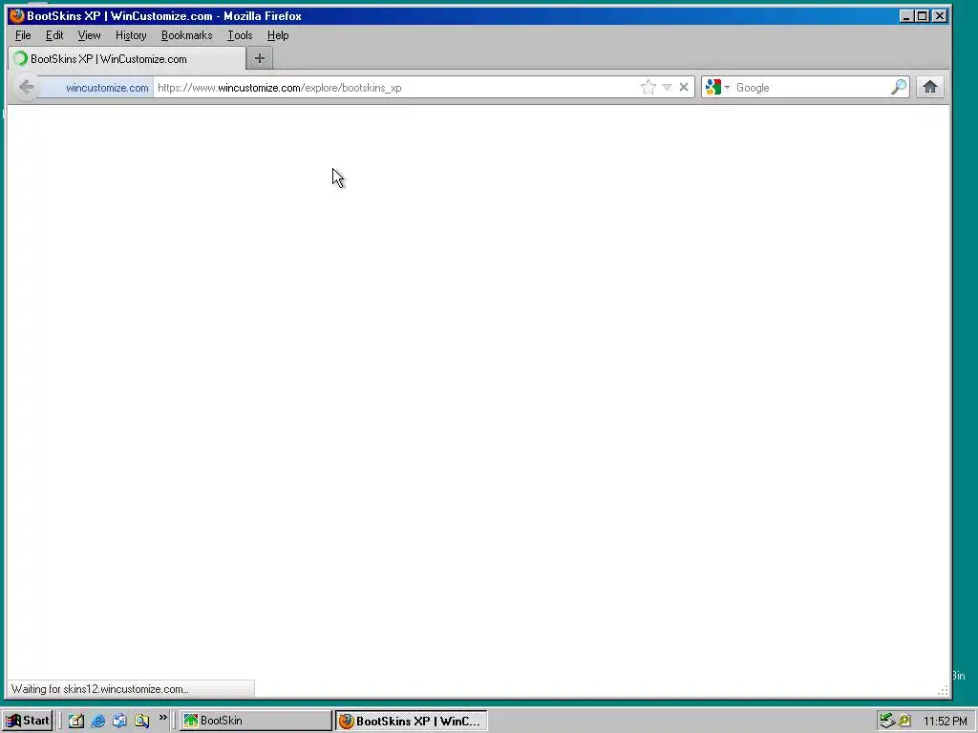The image size is (978, 733).
Task: Open a new tab with plus button
Action: (x=260, y=58)
